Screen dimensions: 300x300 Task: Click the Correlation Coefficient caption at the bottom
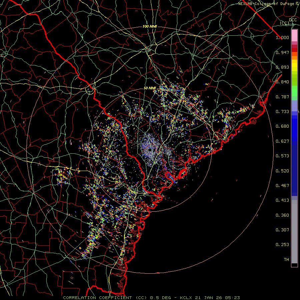pyautogui.click(x=151, y=298)
